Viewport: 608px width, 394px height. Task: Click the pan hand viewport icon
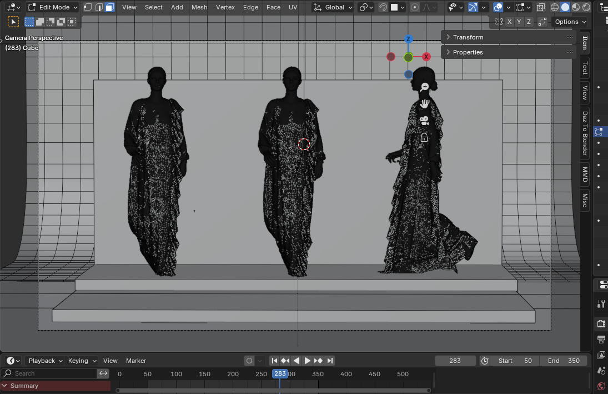425,104
